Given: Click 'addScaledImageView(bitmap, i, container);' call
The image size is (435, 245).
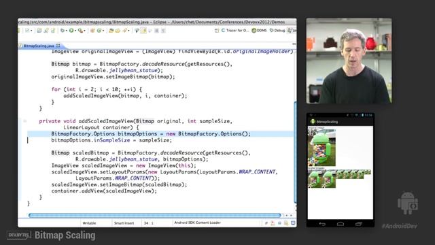Looking at the screenshot, I should click(x=125, y=96).
